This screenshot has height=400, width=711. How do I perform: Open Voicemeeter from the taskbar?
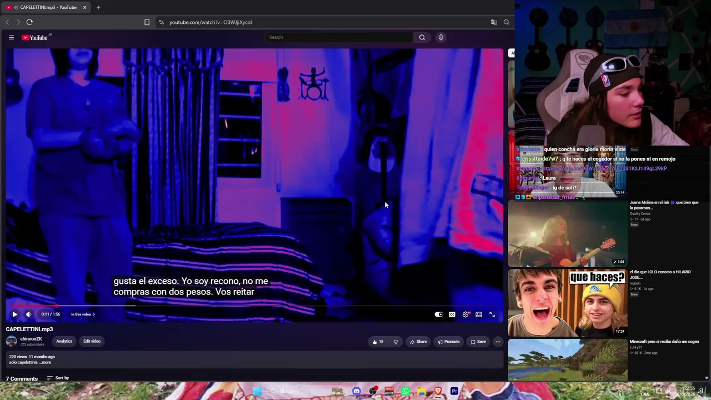tap(389, 391)
